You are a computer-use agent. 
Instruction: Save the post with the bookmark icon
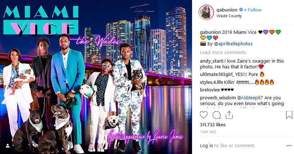[x=289, y=115]
